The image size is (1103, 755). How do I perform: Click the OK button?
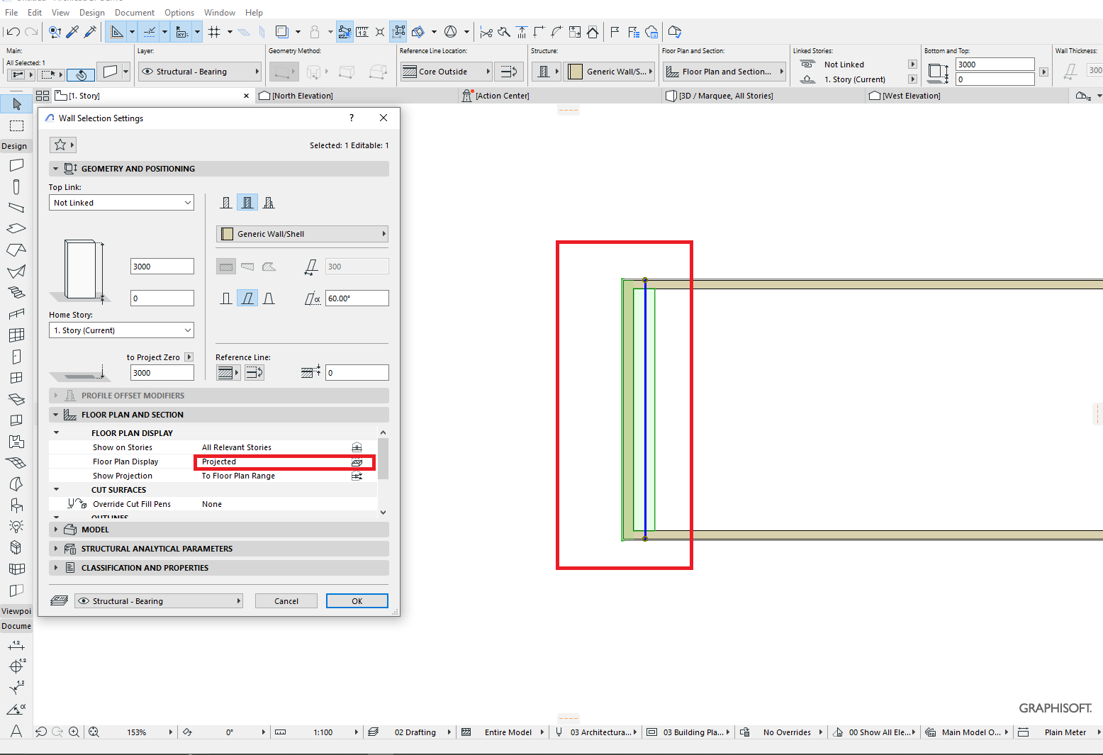pos(357,600)
